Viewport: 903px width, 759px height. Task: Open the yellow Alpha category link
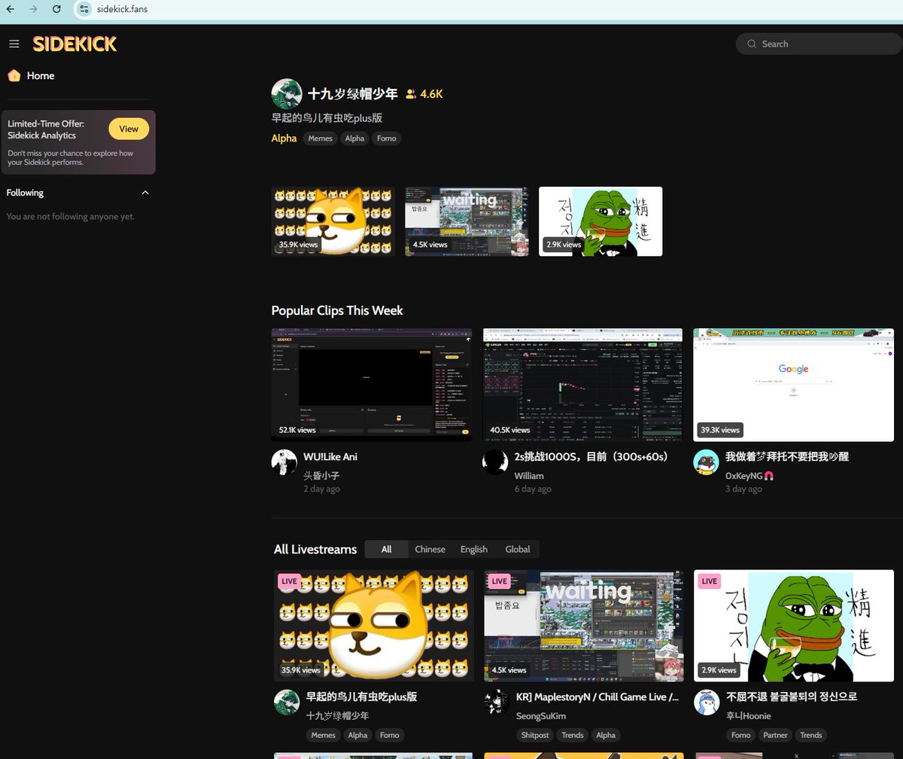[284, 138]
